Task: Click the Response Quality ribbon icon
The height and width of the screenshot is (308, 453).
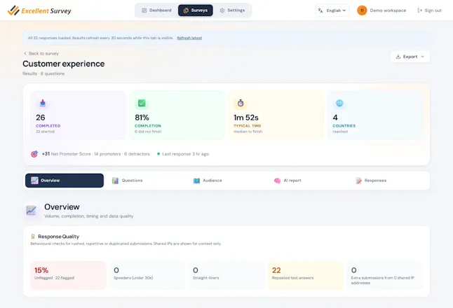Action: [x=33, y=237]
